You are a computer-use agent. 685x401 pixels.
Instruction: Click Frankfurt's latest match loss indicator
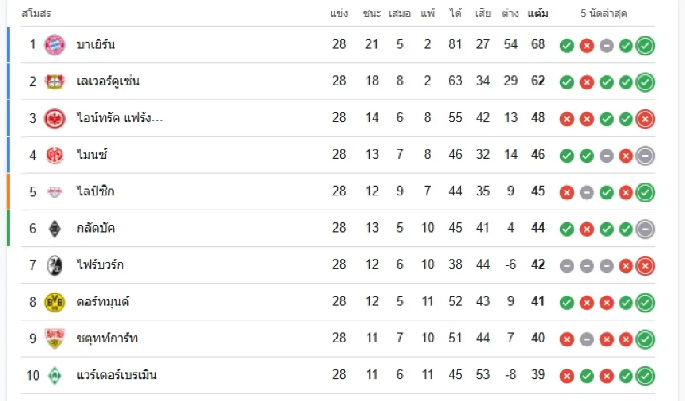pos(646,119)
